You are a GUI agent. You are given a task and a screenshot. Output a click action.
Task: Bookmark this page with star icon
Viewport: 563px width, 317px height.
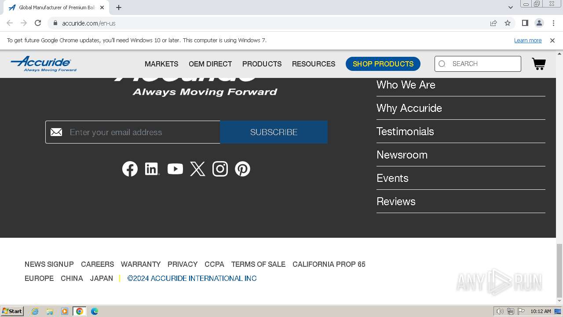coord(508,23)
